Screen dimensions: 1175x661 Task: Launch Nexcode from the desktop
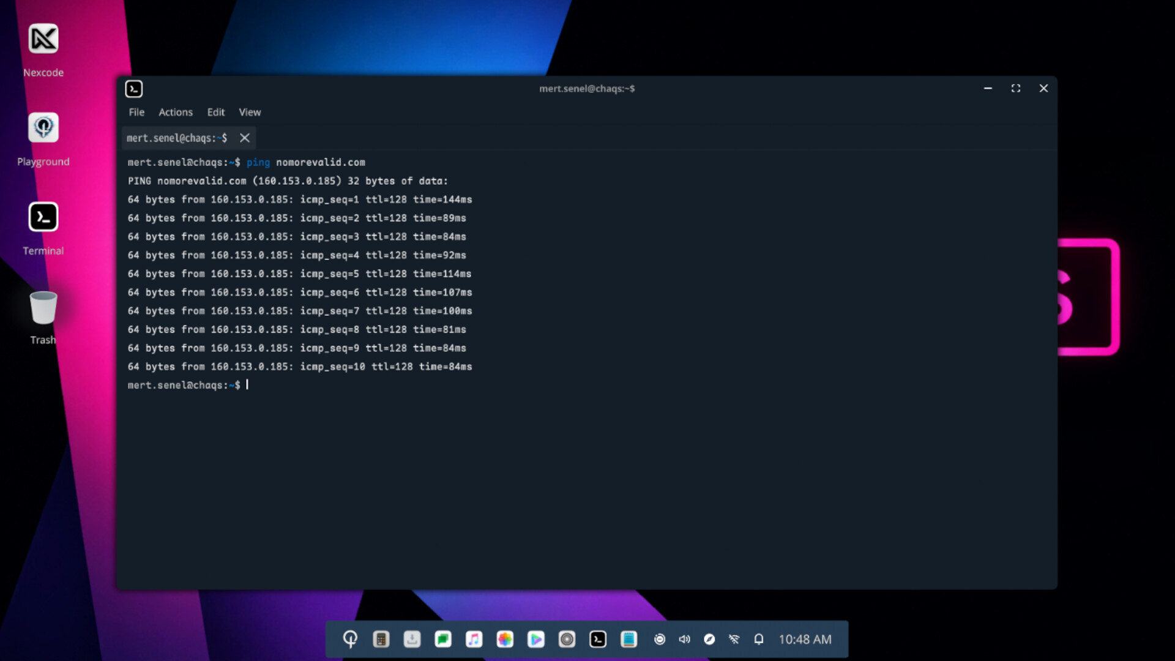click(43, 39)
